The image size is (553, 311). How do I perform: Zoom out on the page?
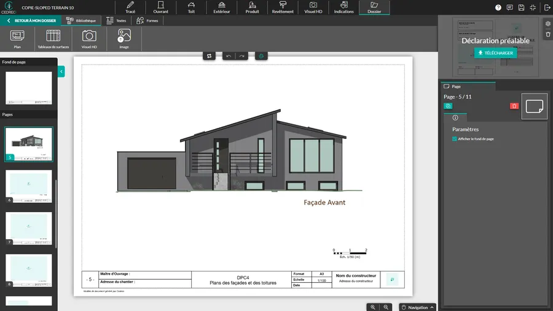click(386, 307)
